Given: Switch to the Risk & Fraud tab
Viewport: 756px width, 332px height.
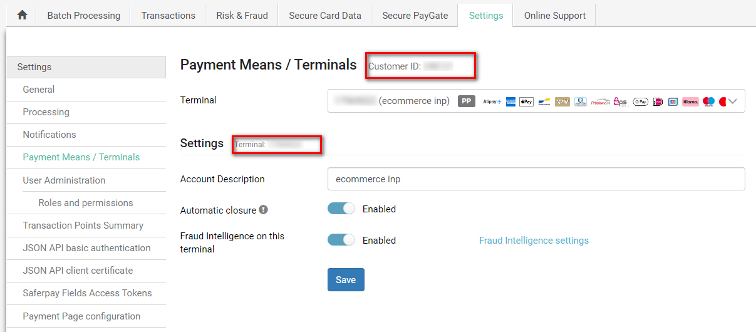Looking at the screenshot, I should [x=242, y=16].
